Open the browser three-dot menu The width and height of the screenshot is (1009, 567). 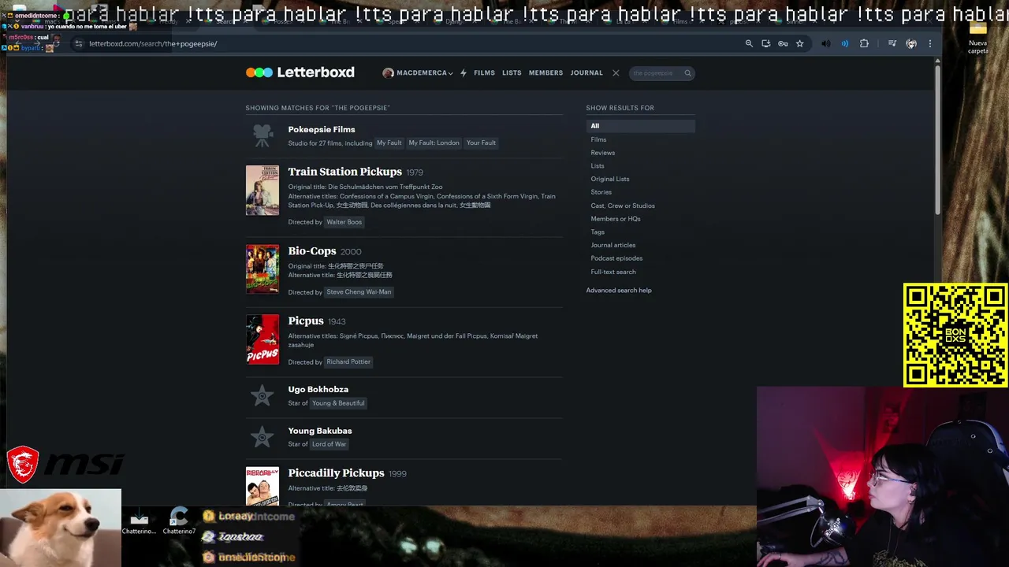[x=930, y=43]
